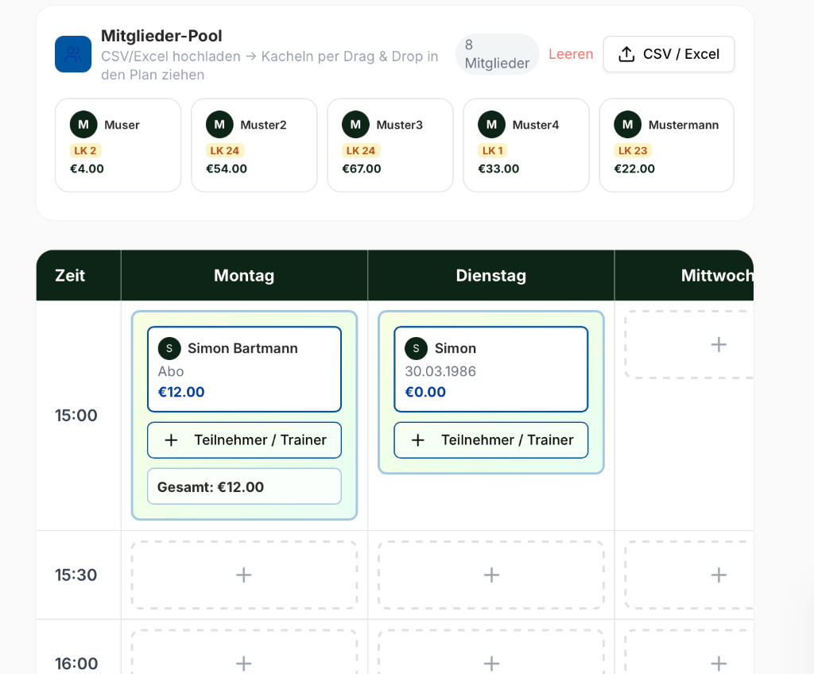
Task: Open the Simon 30.03.1986 entry
Action: click(491, 370)
